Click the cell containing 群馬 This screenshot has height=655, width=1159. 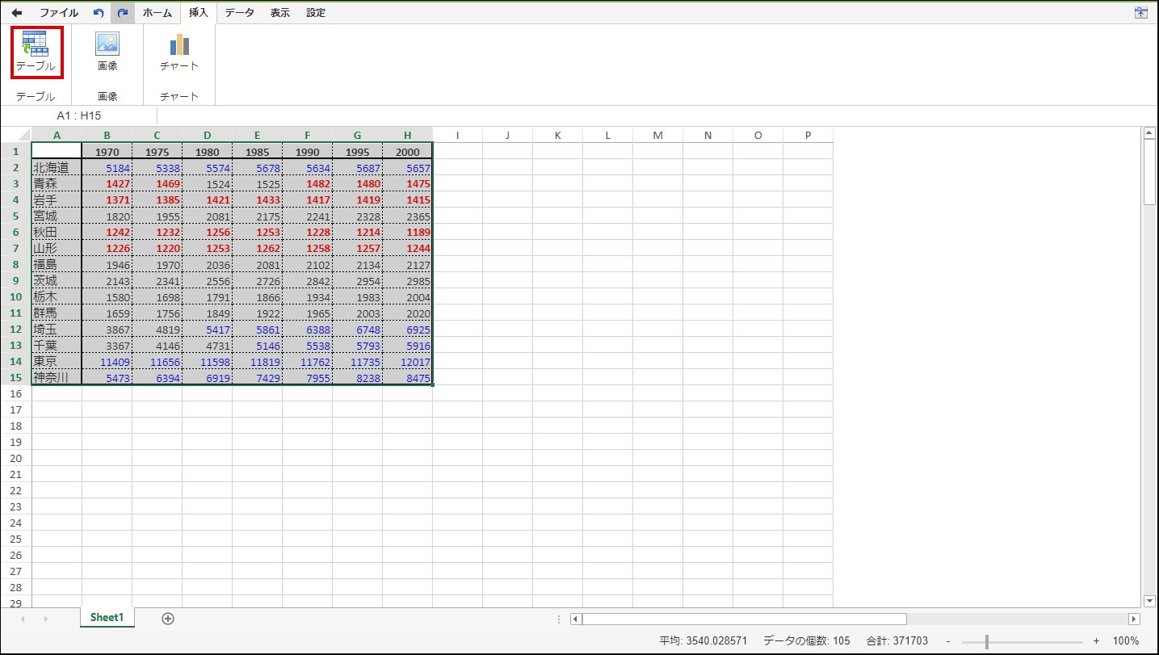(x=57, y=313)
